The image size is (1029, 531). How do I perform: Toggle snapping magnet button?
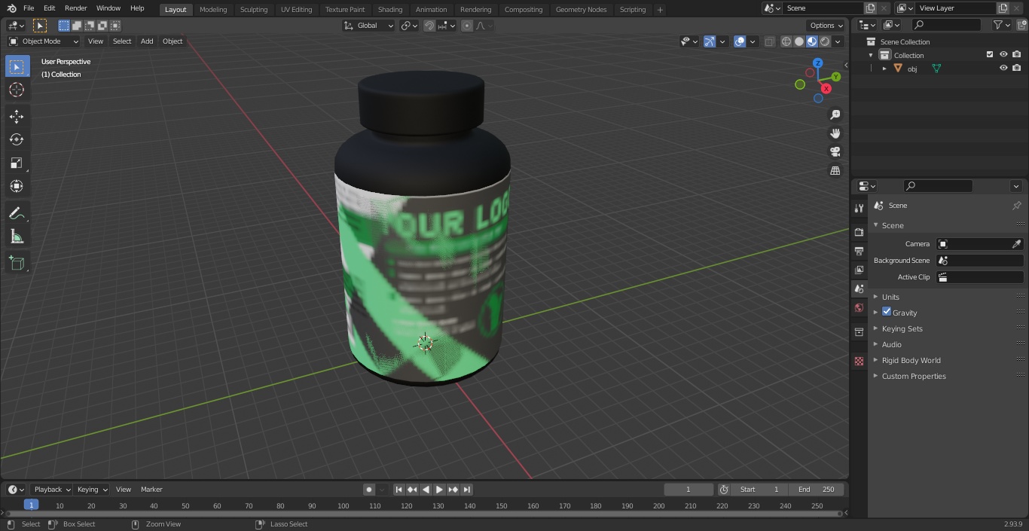(429, 26)
